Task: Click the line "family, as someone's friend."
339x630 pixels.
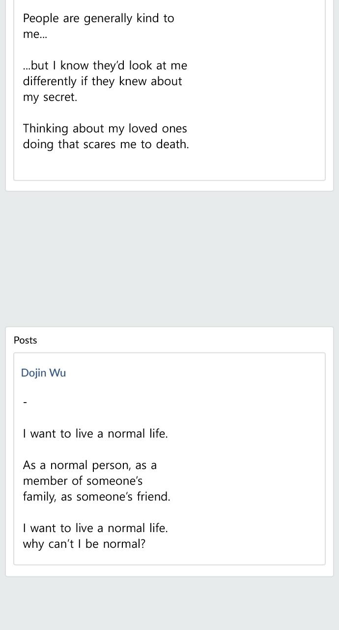Action: pyautogui.click(x=96, y=497)
